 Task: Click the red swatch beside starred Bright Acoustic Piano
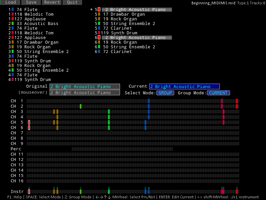[x=99, y=10]
